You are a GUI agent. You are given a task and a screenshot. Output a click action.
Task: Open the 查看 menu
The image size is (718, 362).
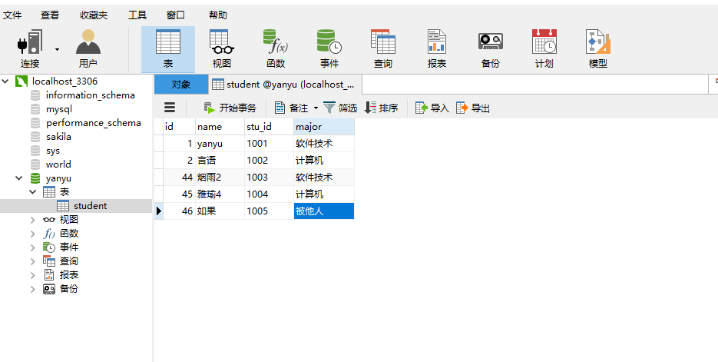click(x=49, y=15)
